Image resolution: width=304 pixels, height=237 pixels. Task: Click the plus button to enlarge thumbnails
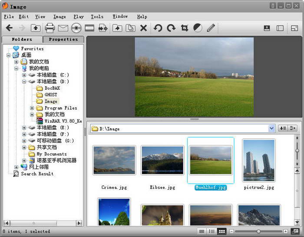click(285, 231)
